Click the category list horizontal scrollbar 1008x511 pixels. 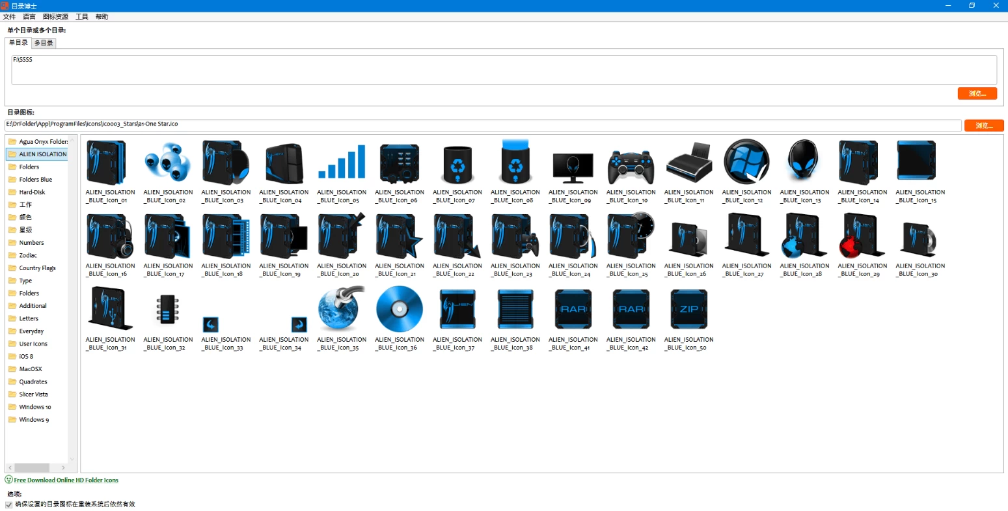(x=33, y=467)
